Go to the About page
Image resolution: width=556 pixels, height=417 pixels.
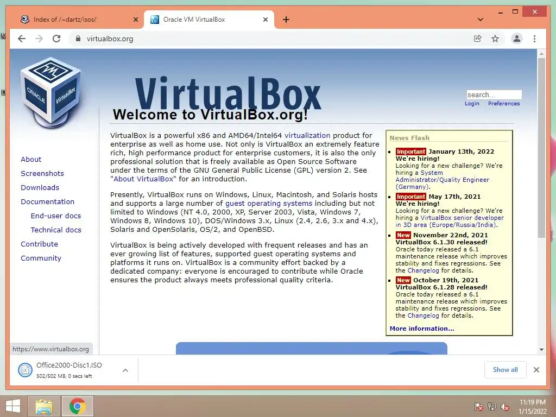click(31, 159)
